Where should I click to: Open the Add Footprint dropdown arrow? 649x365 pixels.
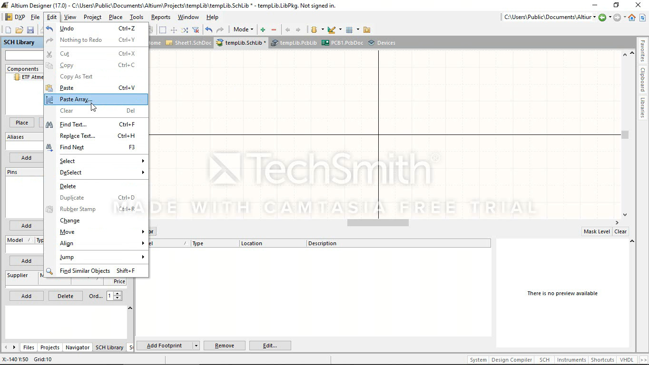coord(196,346)
